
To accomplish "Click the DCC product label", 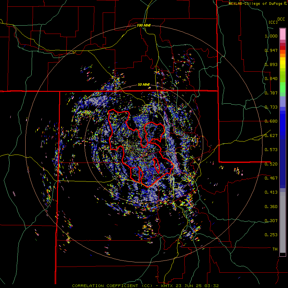I will [281, 19].
